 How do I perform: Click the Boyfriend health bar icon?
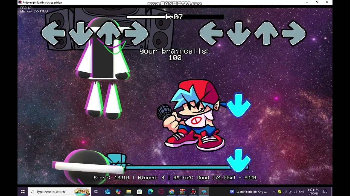click(117, 160)
